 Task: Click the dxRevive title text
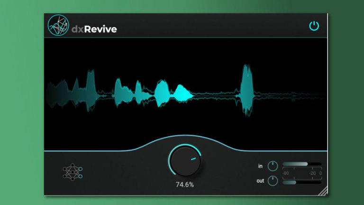[94, 29]
